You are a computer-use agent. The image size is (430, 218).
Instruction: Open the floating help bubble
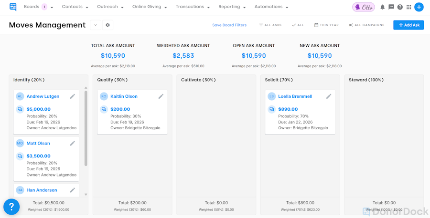(11, 207)
